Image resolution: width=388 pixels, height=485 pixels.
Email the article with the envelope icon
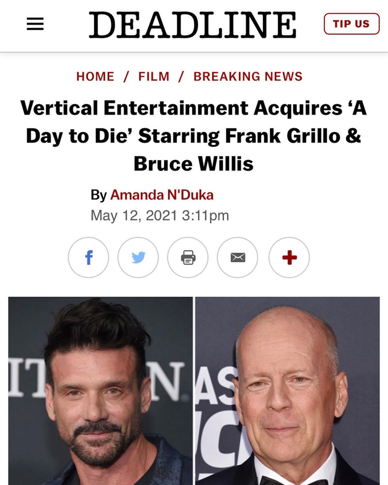pyautogui.click(x=237, y=257)
